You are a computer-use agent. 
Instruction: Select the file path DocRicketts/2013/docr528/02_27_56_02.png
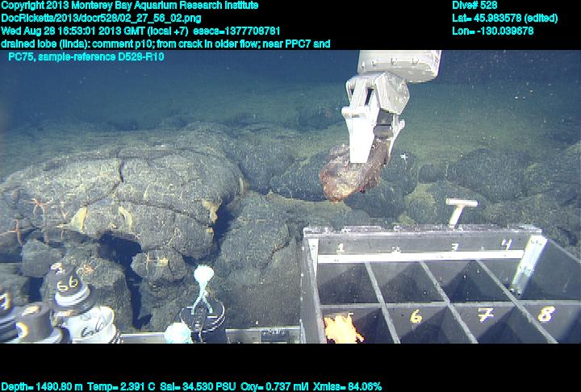(x=101, y=19)
